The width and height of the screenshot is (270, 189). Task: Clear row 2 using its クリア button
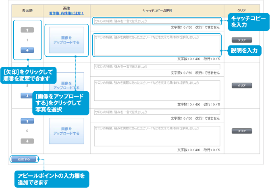pyautogui.click(x=242, y=86)
